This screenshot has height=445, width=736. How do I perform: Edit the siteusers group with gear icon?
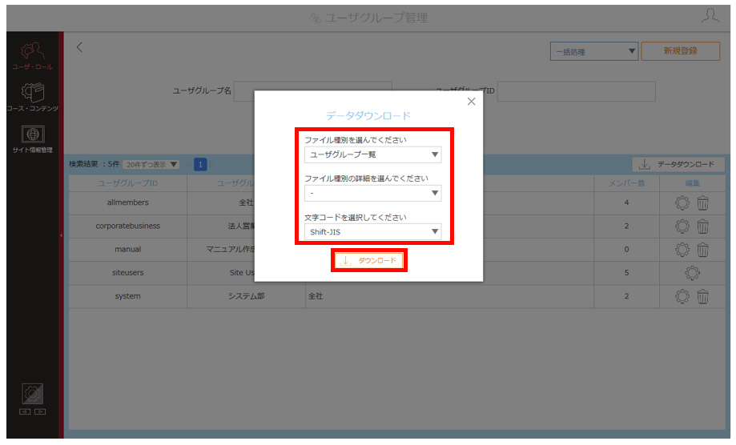692,273
